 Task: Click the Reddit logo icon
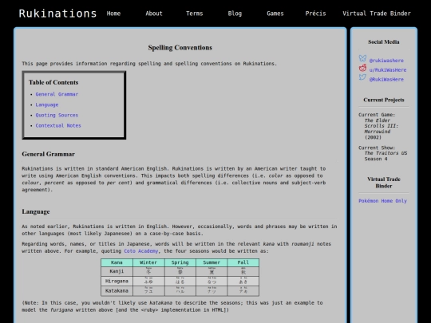tap(362, 68)
